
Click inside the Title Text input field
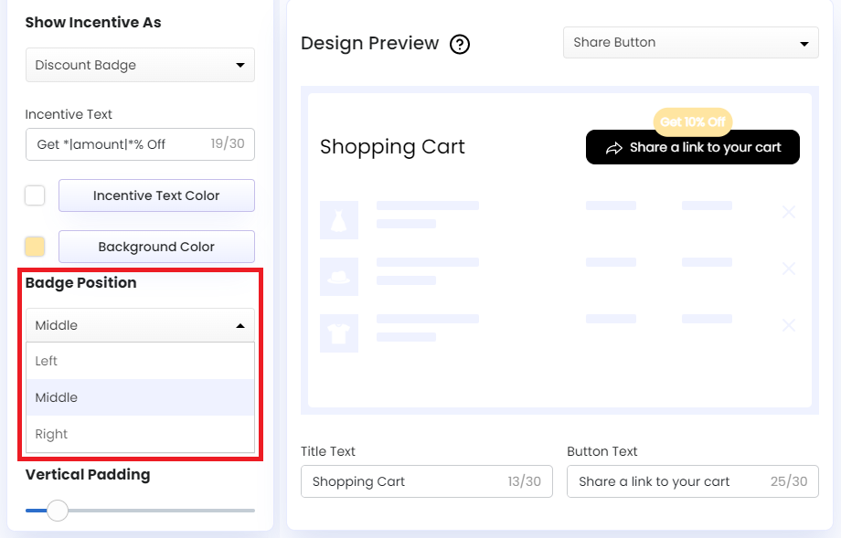426,481
